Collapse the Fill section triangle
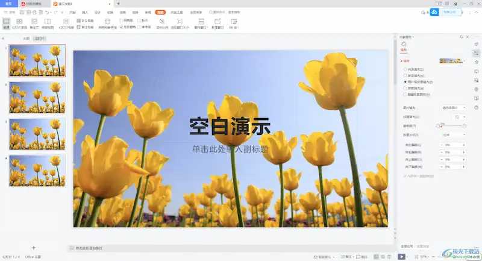The image size is (482, 261). [401, 61]
